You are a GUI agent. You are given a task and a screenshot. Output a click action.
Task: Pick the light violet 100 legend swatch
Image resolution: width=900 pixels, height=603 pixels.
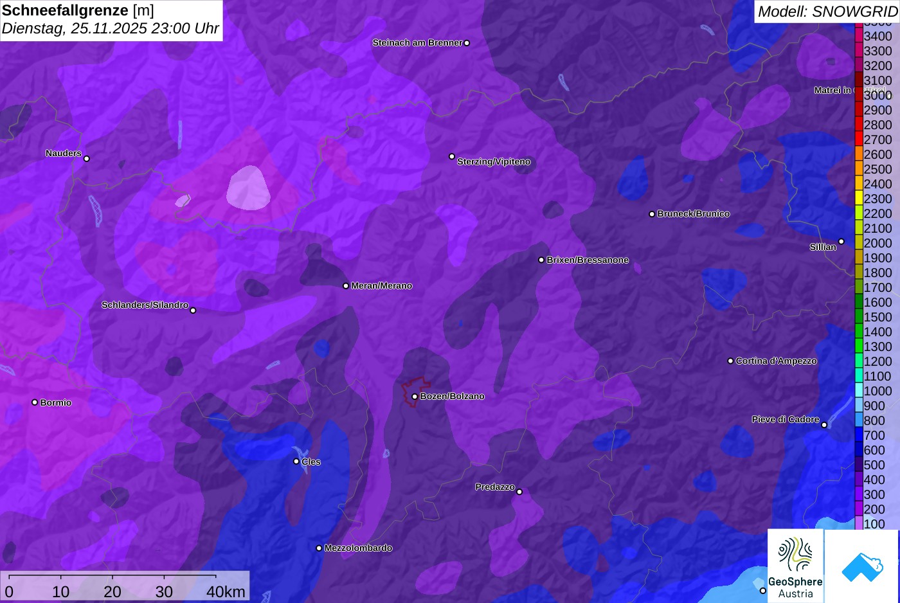click(858, 523)
